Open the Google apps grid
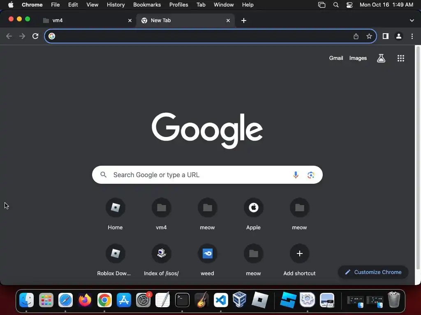This screenshot has height=315, width=421. pos(401,58)
